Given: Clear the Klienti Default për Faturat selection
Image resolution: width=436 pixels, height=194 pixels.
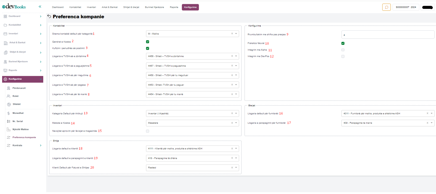Looking at the screenshot, I should (x=232, y=168).
